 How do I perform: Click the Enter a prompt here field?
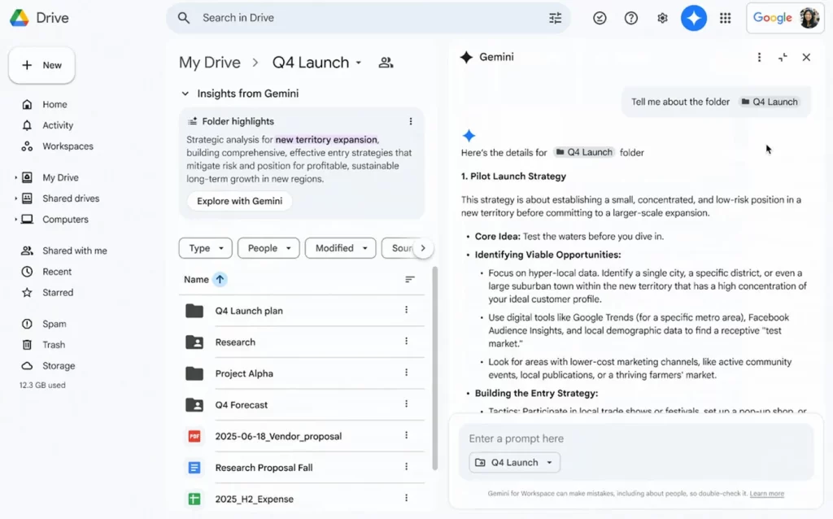(x=569, y=438)
